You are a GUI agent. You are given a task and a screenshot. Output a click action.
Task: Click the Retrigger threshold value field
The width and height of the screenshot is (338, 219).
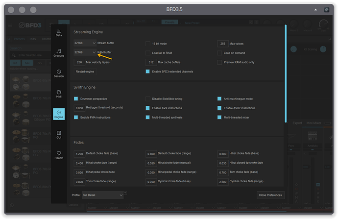point(79,108)
